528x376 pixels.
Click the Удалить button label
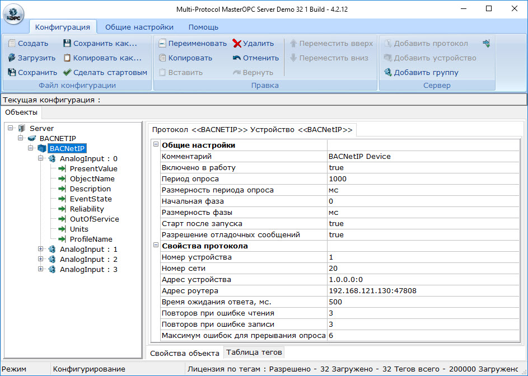coord(258,44)
